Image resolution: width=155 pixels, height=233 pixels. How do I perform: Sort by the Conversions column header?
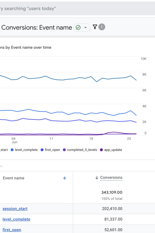point(111,178)
